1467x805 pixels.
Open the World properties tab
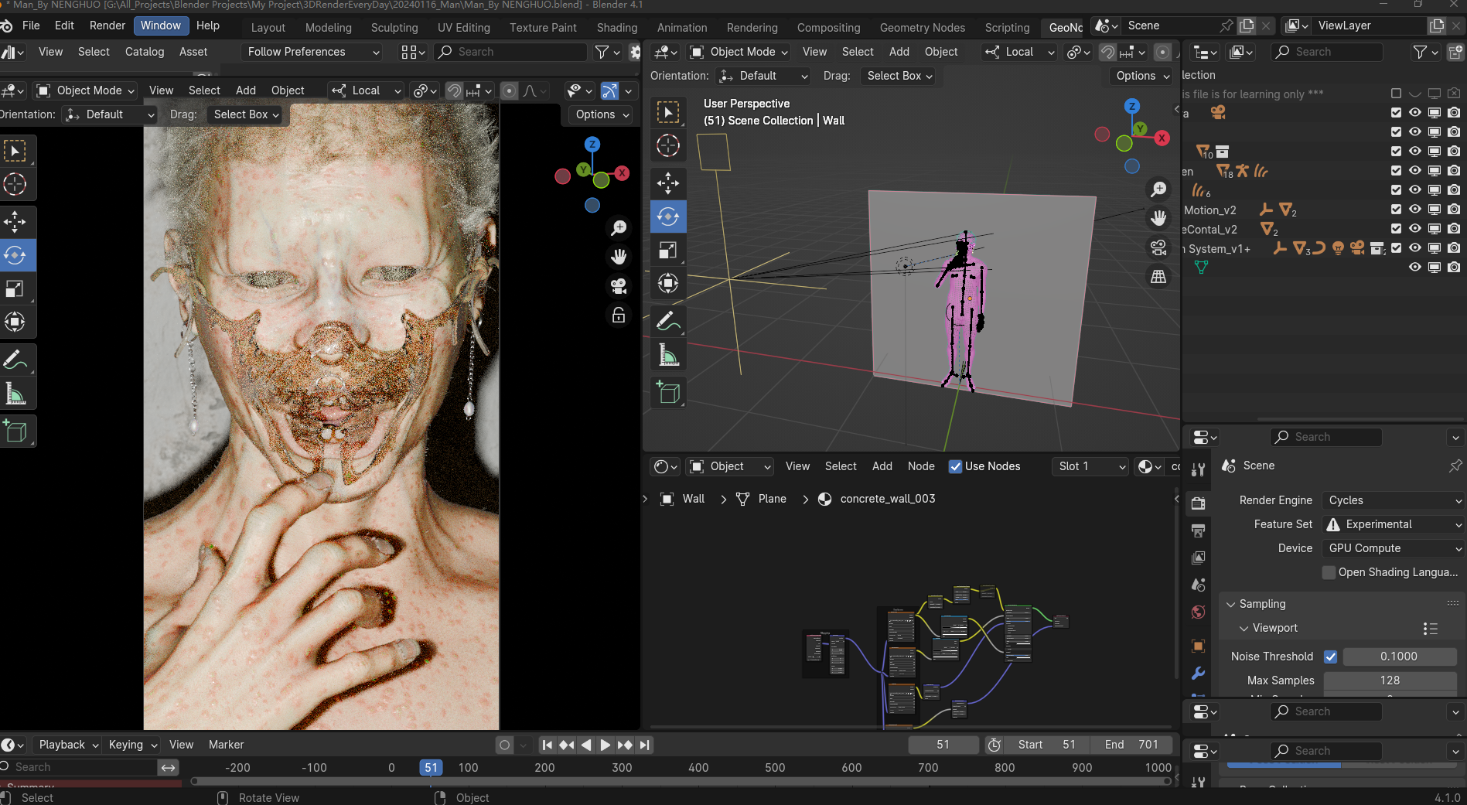pyautogui.click(x=1198, y=612)
